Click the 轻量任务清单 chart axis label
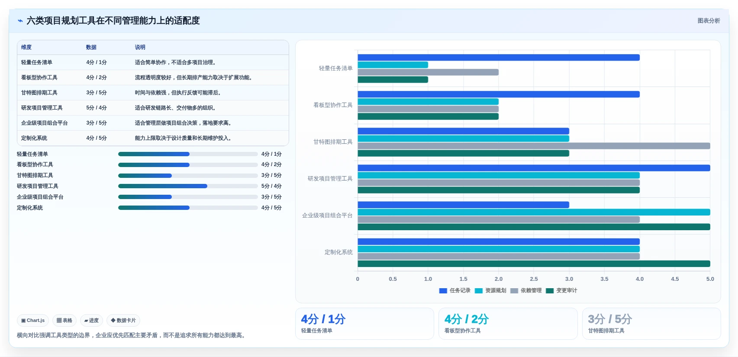 (336, 68)
